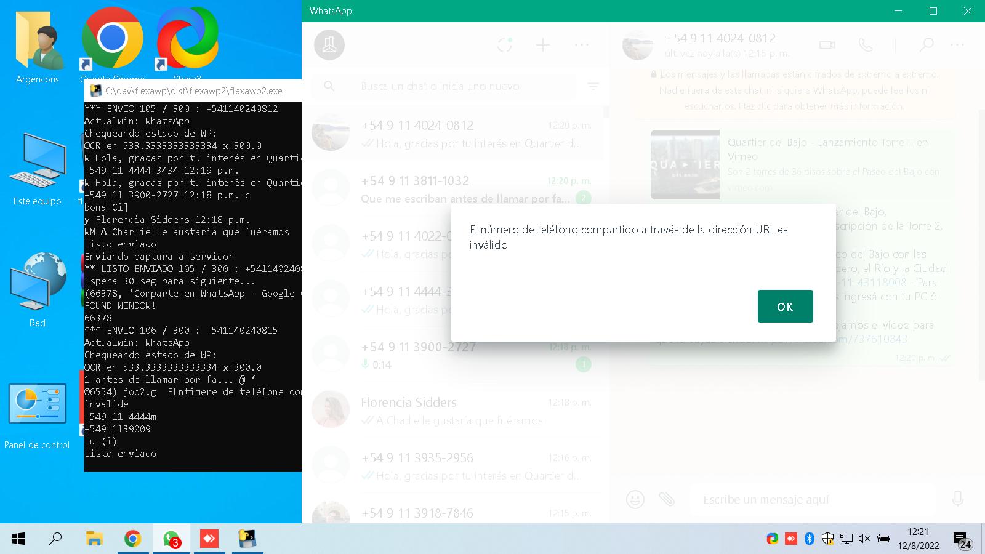The image size is (985, 554).
Task: Click Vimeo link preview thumbnail
Action: click(x=685, y=164)
